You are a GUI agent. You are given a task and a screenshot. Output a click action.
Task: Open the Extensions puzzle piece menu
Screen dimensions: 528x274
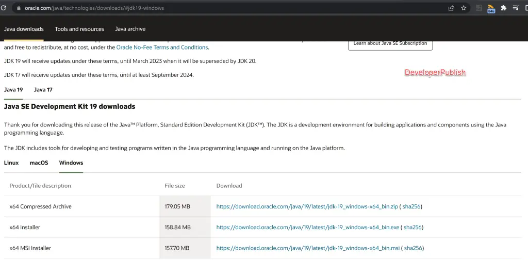point(503,8)
